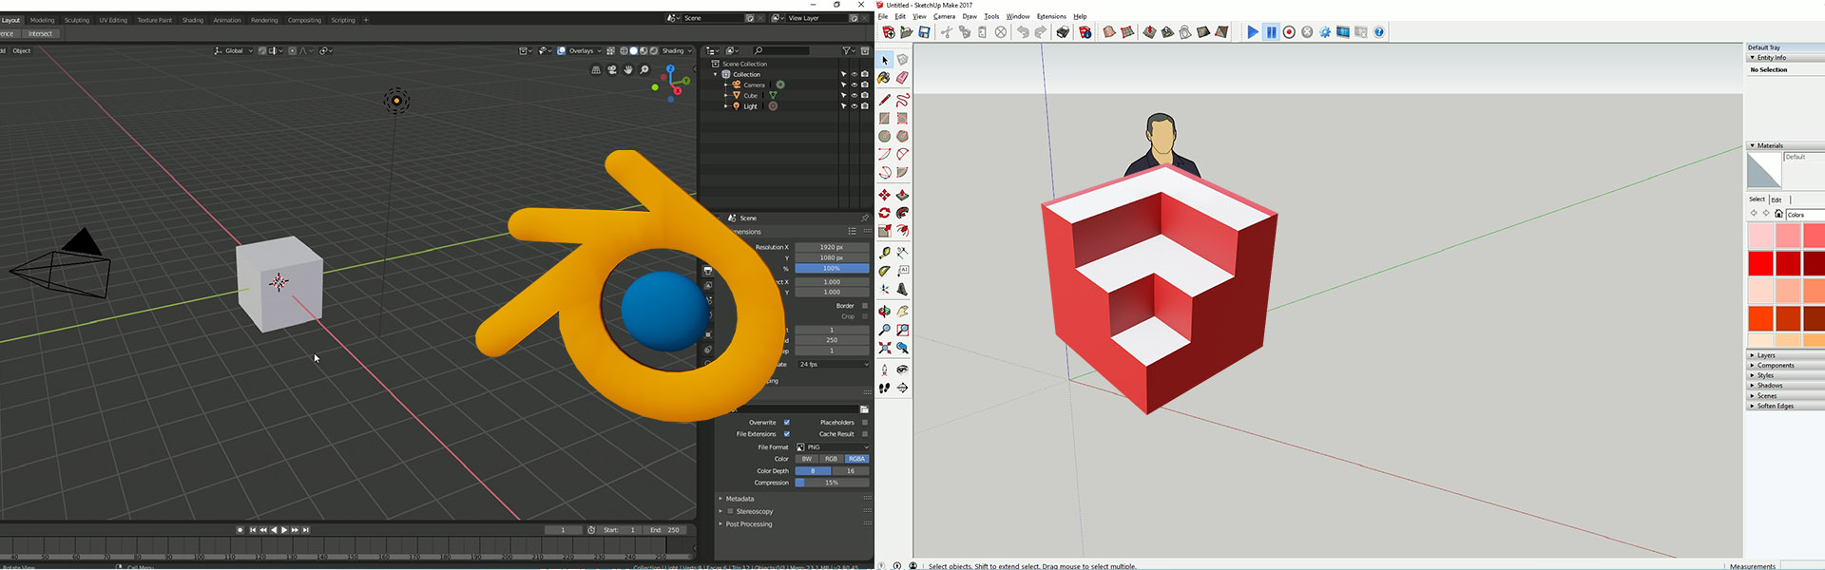Hide the Camera object via eye icon

pyautogui.click(x=854, y=85)
